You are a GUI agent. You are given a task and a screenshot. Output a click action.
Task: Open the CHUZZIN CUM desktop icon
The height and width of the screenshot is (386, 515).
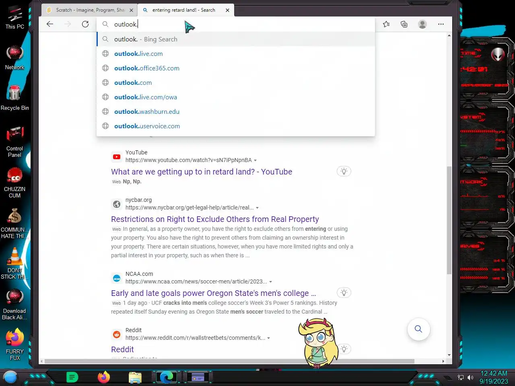pyautogui.click(x=15, y=183)
